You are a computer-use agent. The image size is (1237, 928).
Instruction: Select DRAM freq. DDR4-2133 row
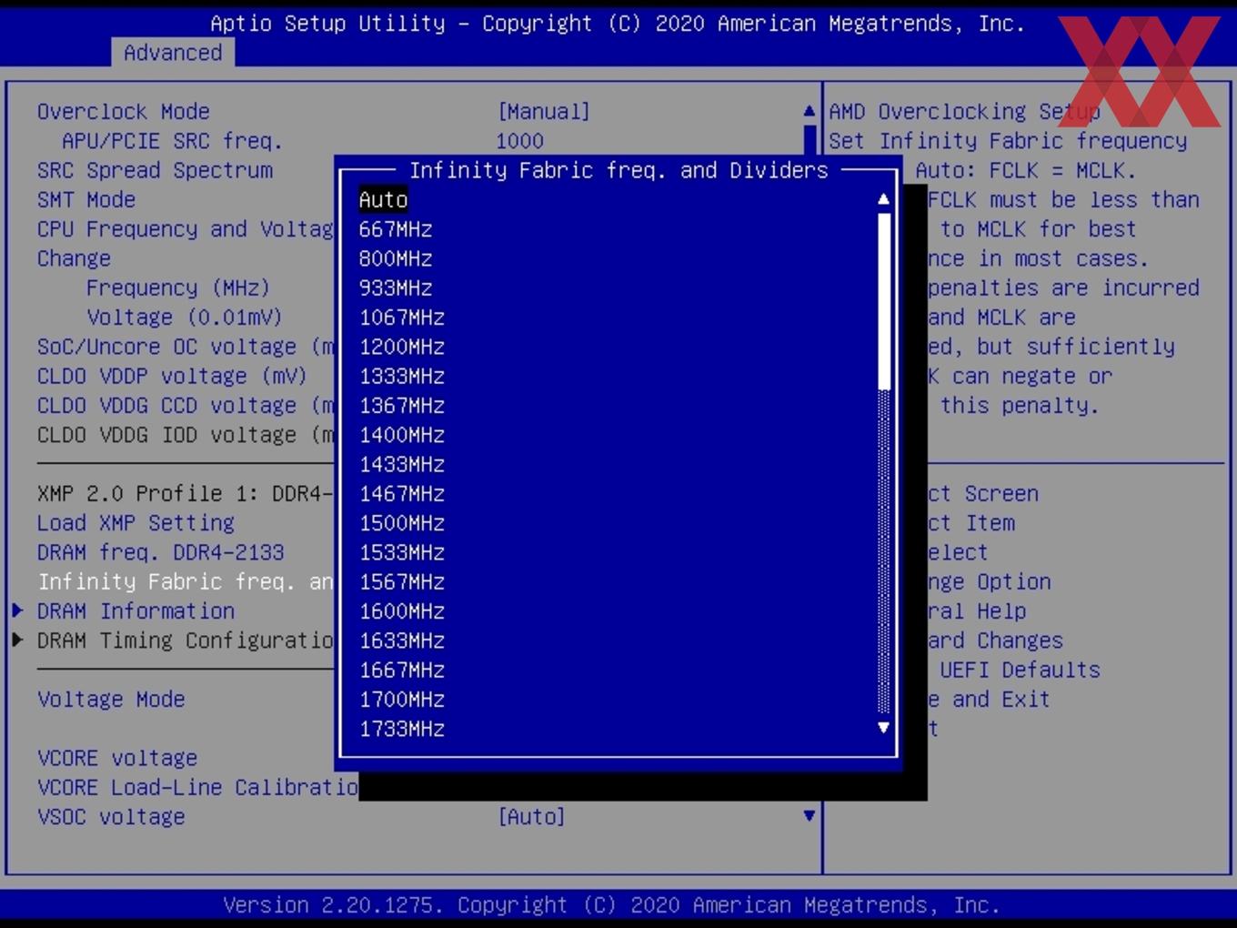coord(160,552)
